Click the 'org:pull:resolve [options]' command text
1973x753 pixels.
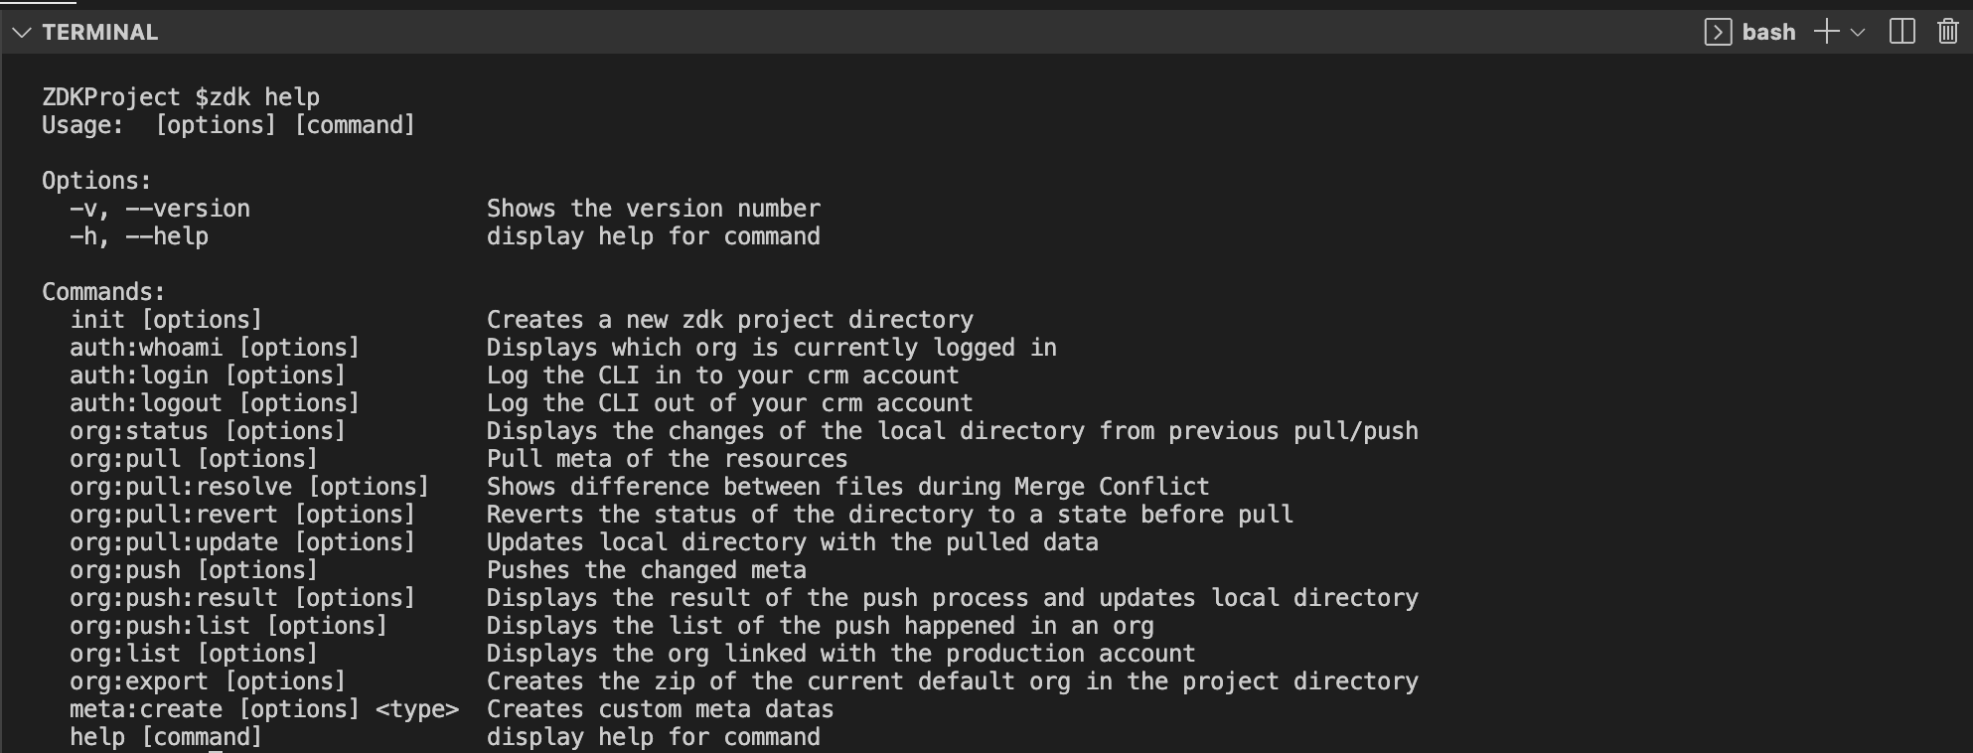click(249, 487)
